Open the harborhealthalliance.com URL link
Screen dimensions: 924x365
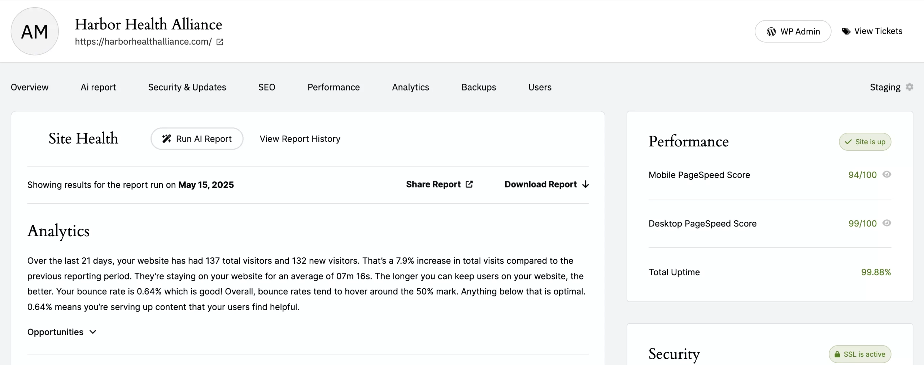[143, 42]
